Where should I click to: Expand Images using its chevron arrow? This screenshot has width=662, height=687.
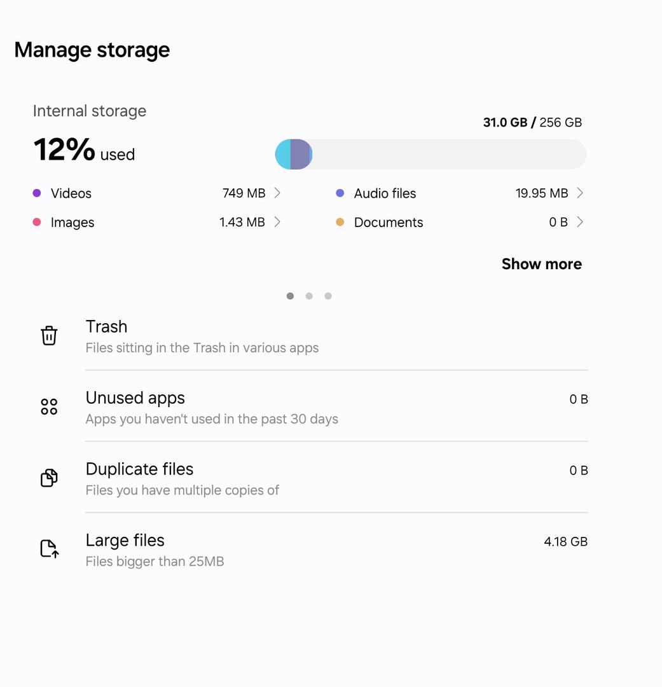277,222
